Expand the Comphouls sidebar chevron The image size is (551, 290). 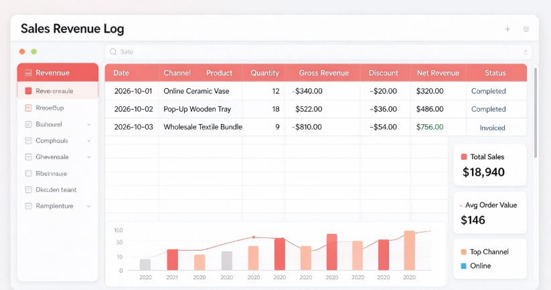pos(89,140)
